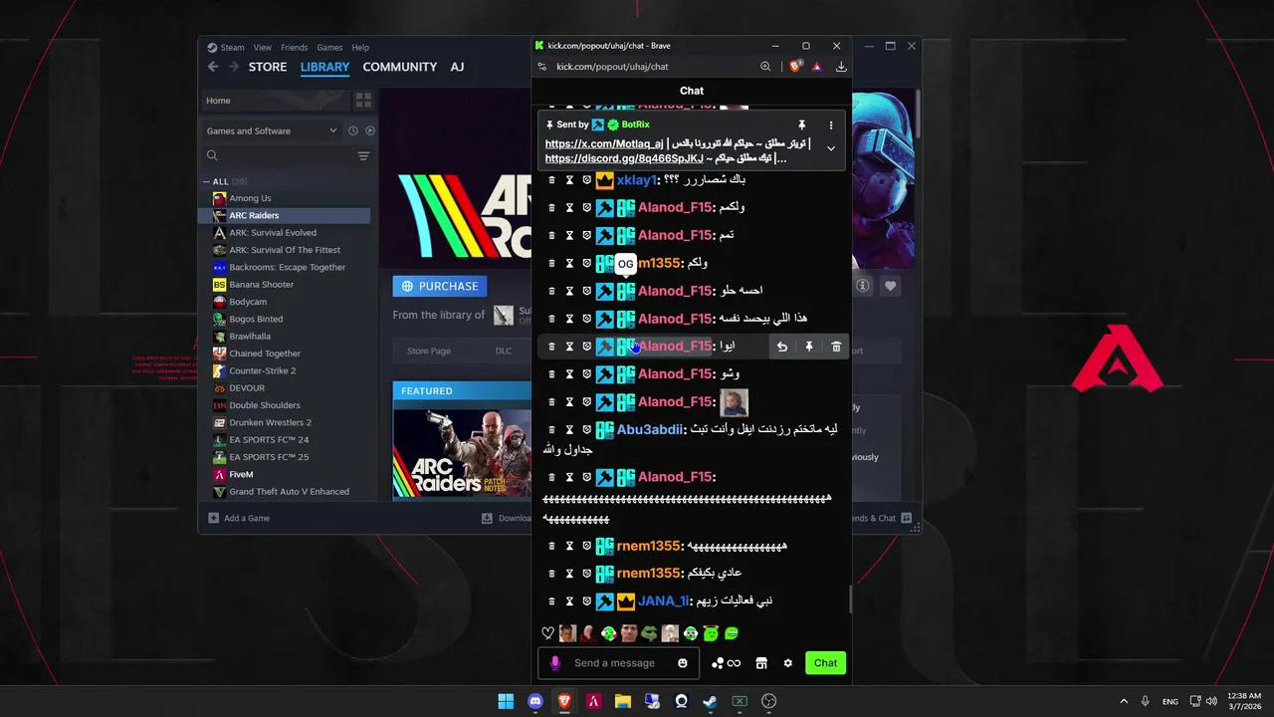This screenshot has height=717, width=1274.
Task: Click the ban shield icon on xklay1's message
Action: coord(586,180)
